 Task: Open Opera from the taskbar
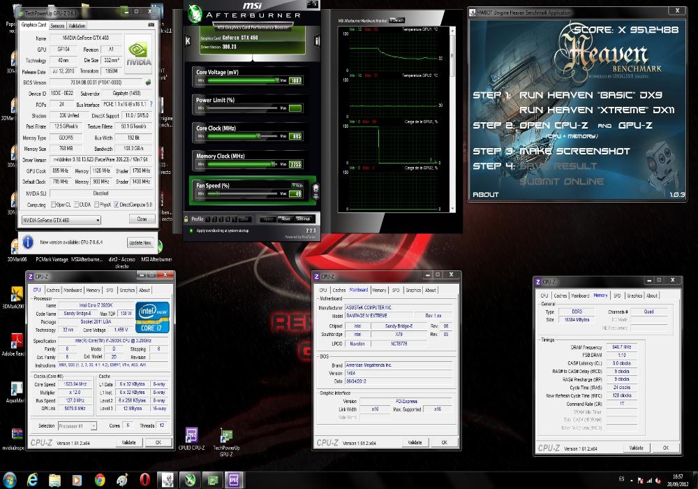(x=144, y=480)
